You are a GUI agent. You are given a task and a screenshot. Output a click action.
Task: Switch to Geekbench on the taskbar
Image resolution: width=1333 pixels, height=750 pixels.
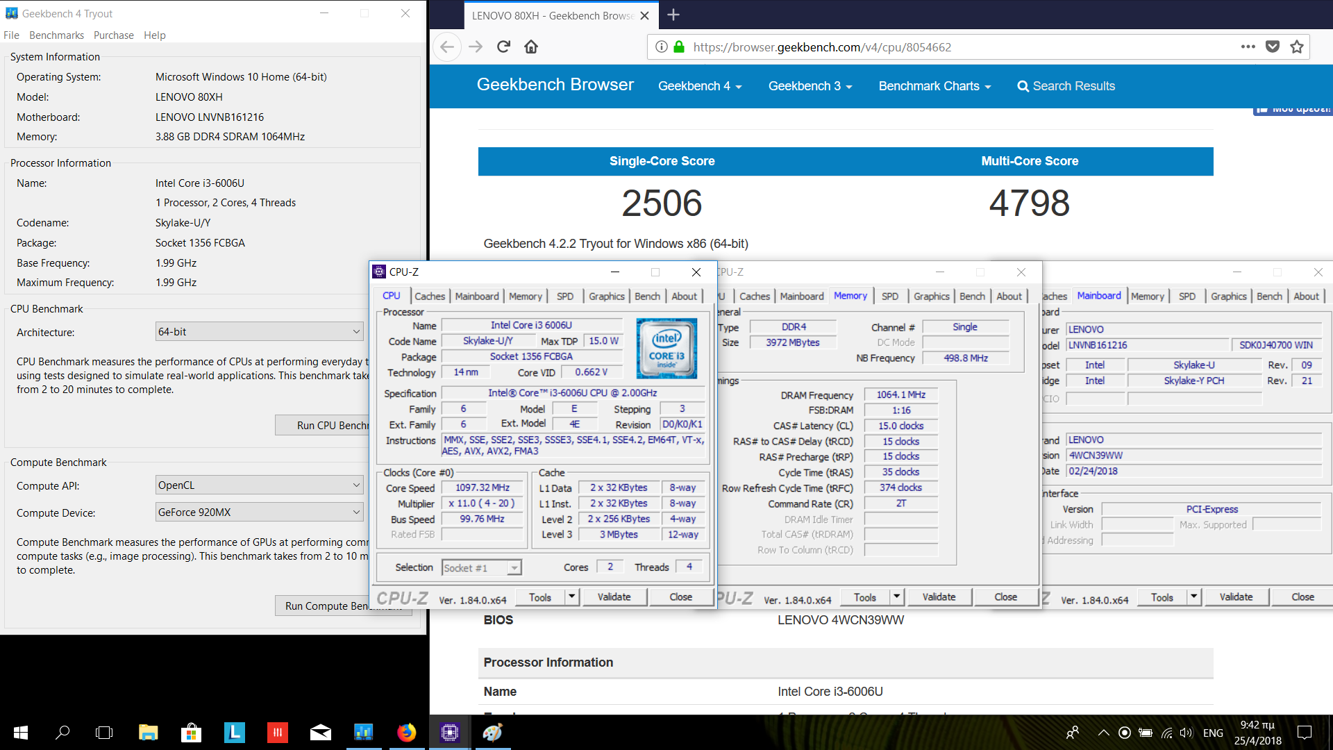click(x=363, y=732)
